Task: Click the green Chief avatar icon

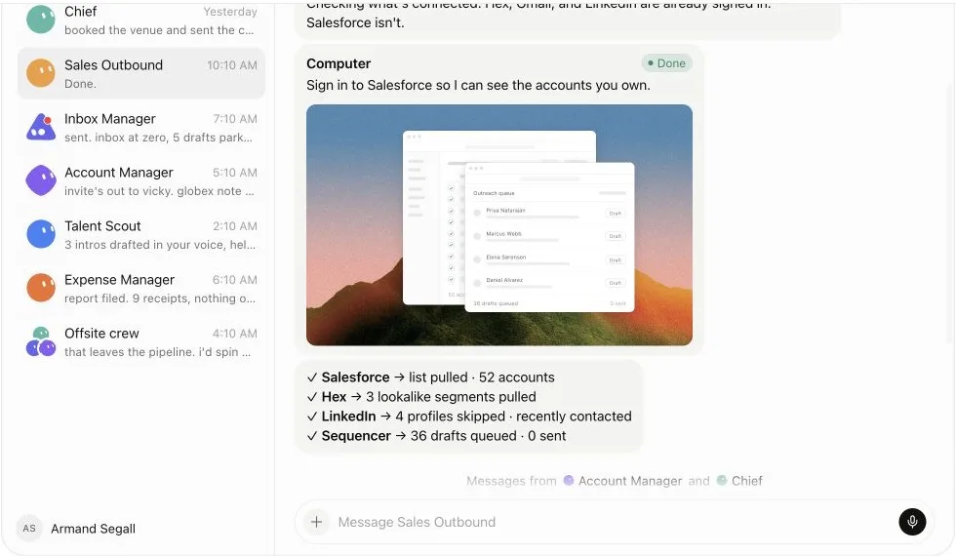Action: [41, 20]
